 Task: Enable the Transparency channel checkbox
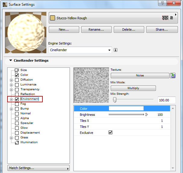point(17,90)
